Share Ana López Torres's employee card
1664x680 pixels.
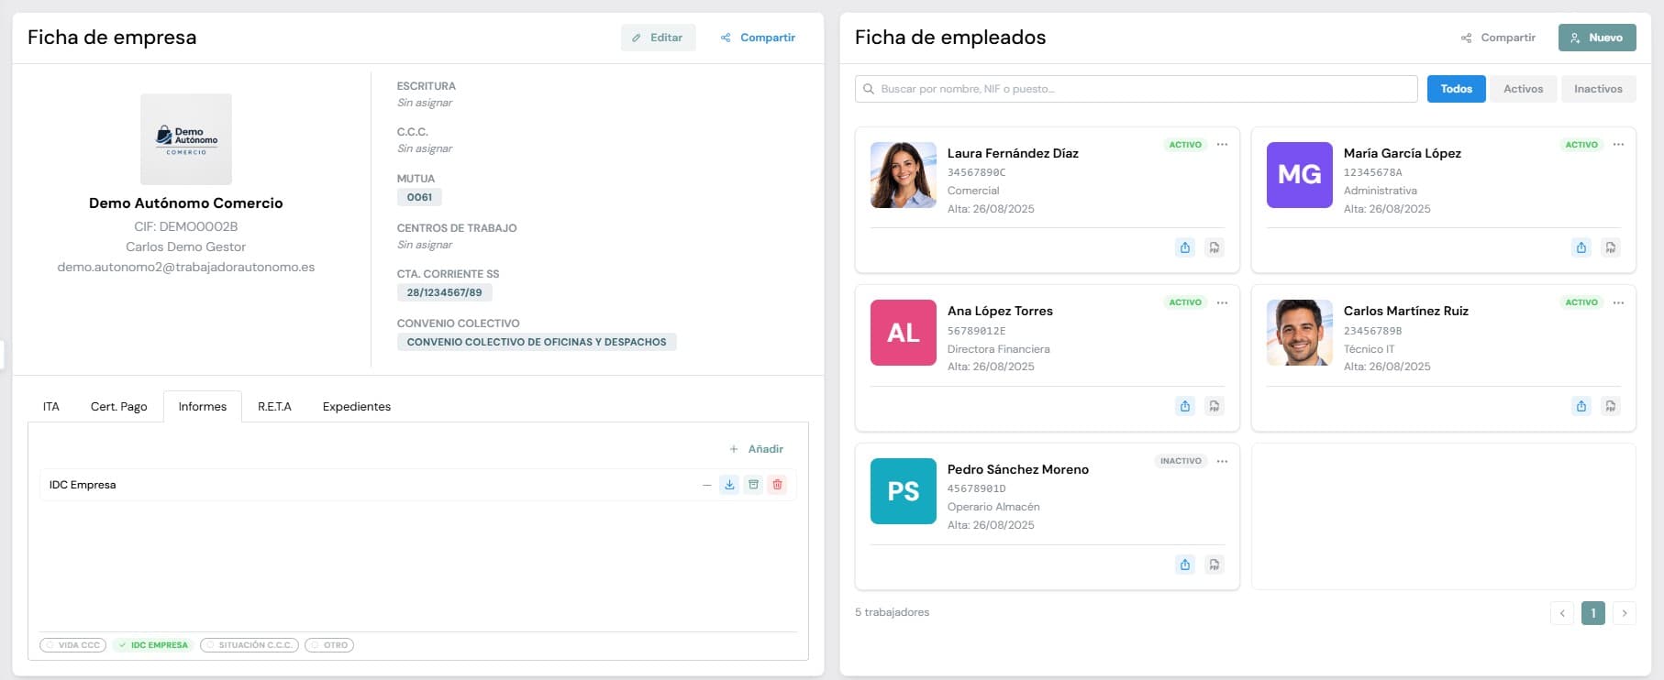click(1185, 406)
